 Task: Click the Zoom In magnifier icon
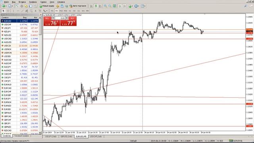[x=105, y=6]
